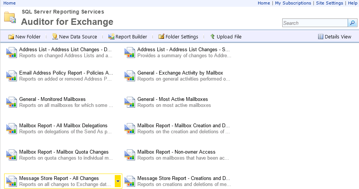Click report icon for Exchange Activity by Mailbox
359x189 pixels.
pos(129,76)
